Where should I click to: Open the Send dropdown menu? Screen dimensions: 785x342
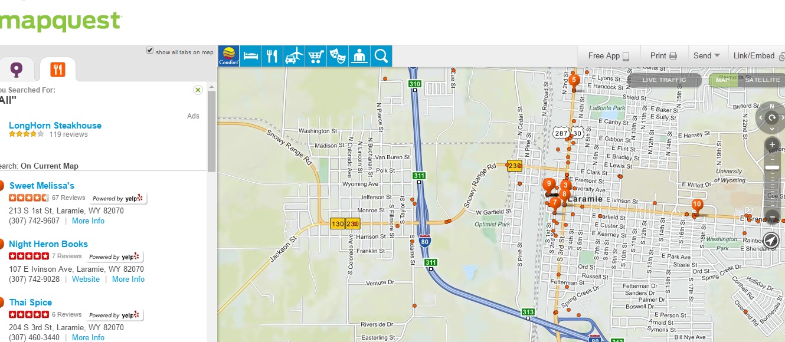point(706,55)
